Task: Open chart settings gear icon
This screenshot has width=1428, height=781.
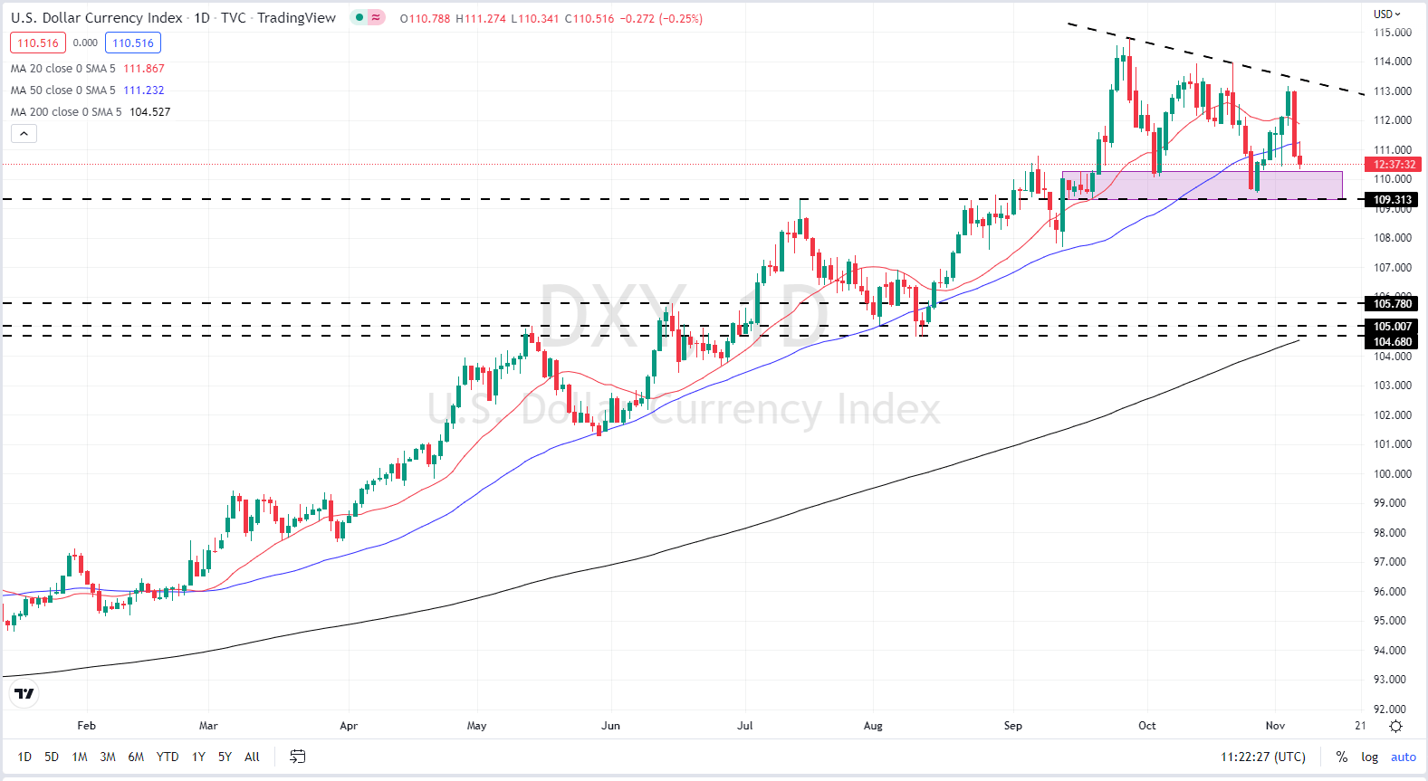Action: point(1395,726)
